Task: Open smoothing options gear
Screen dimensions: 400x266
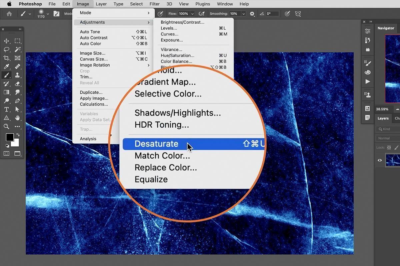Action: click(x=252, y=14)
